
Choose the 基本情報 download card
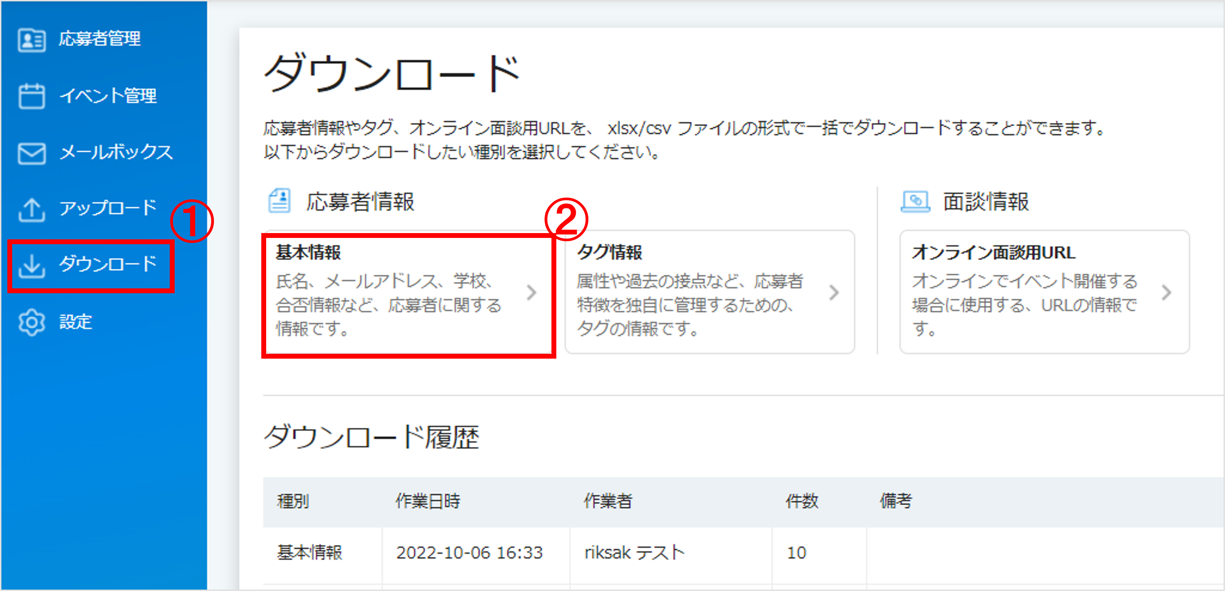point(408,293)
